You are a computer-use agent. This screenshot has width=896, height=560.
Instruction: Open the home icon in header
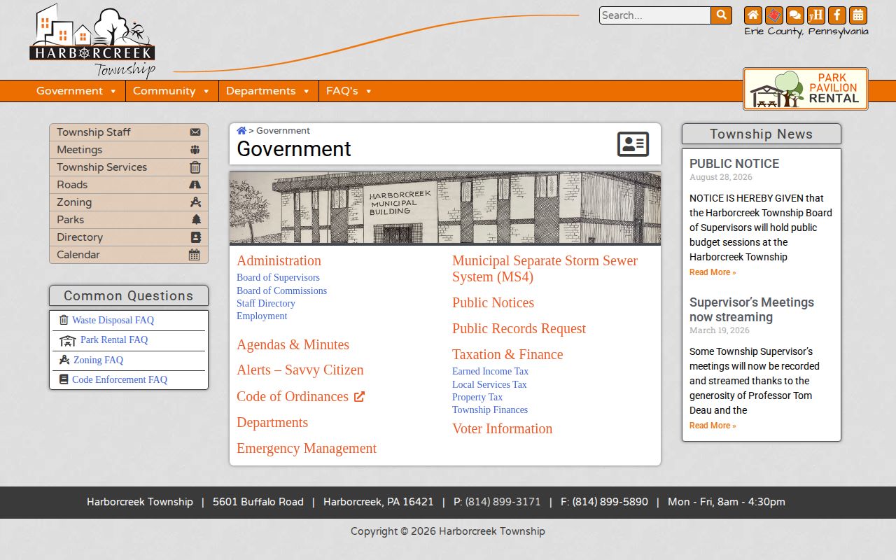[753, 15]
